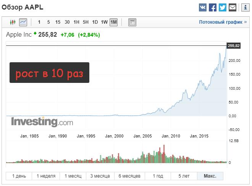Open the info icon

pos(244,7)
